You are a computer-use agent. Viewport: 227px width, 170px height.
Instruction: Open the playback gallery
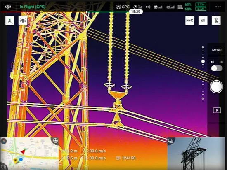(x=217, y=110)
